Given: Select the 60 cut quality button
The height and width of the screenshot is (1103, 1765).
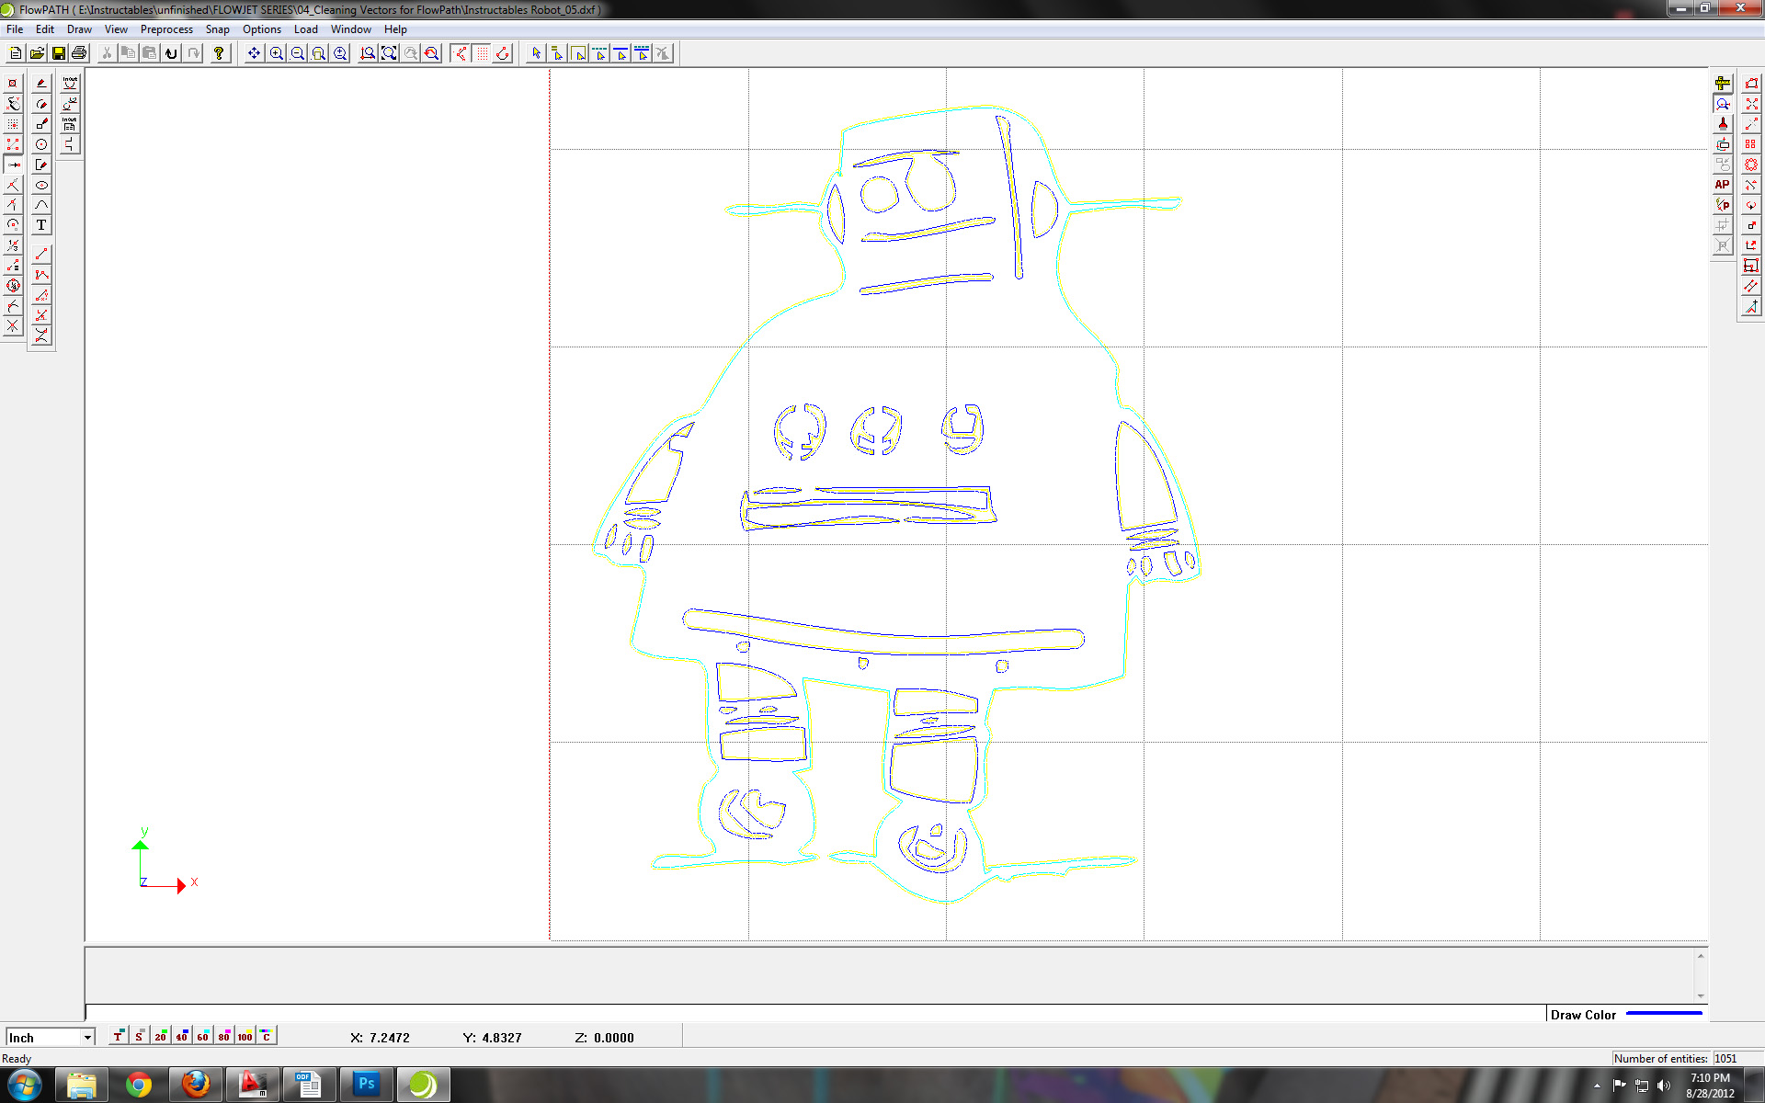Looking at the screenshot, I should [202, 1036].
